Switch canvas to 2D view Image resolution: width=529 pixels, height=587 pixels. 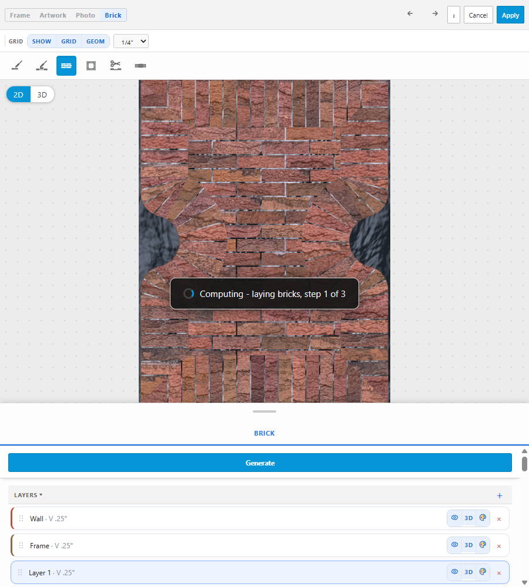(18, 95)
